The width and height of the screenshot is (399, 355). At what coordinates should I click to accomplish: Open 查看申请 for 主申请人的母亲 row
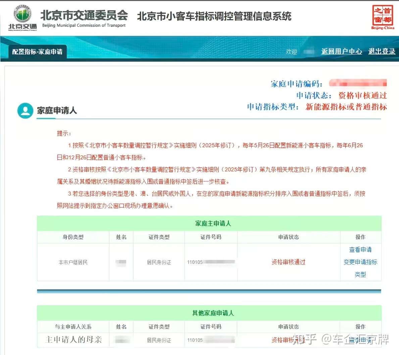pyautogui.click(x=360, y=340)
